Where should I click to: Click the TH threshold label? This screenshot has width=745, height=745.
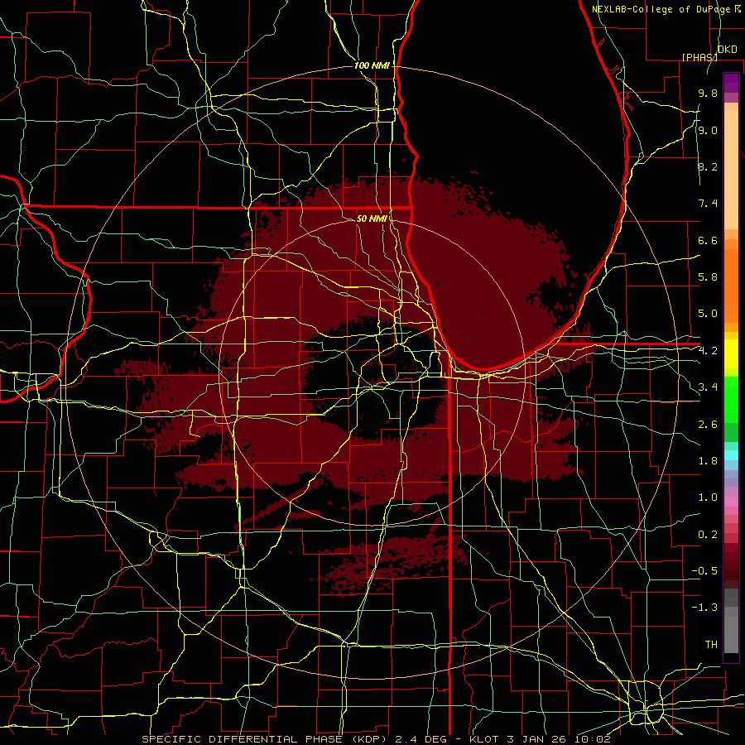[711, 644]
